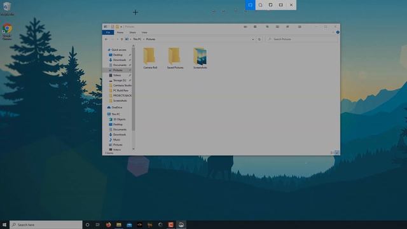
Task: Open Camtasia from the taskbar
Action: point(171,225)
